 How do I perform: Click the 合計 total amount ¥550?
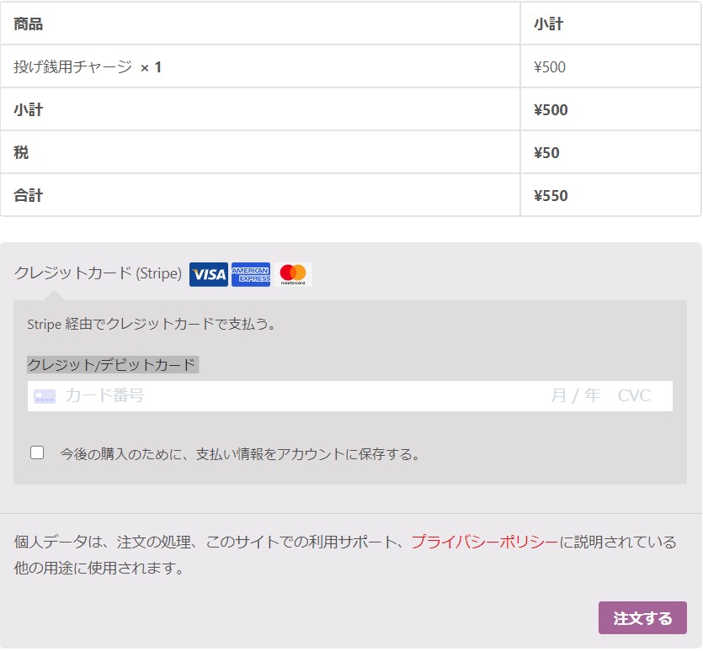point(551,196)
